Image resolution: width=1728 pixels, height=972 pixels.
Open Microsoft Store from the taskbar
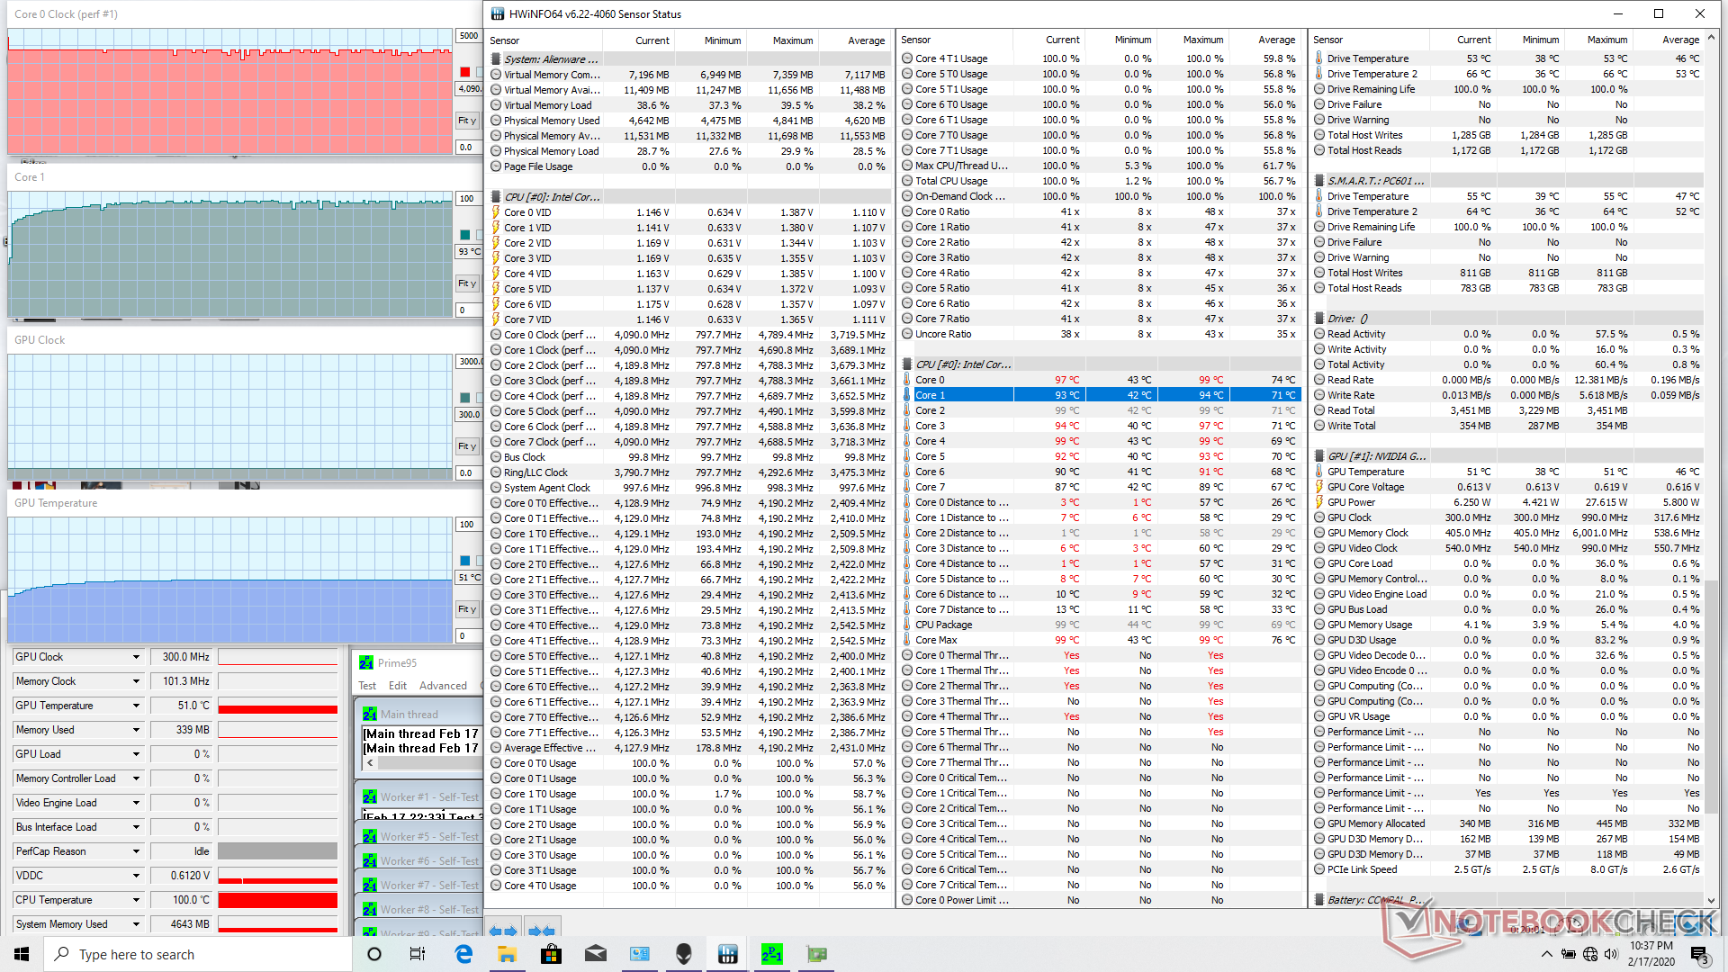[552, 954]
